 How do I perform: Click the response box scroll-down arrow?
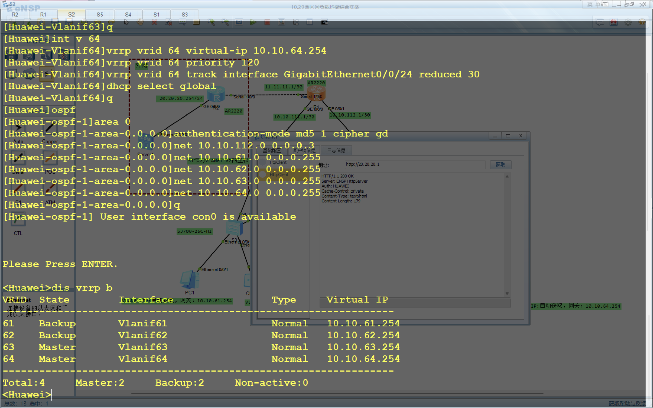507,294
